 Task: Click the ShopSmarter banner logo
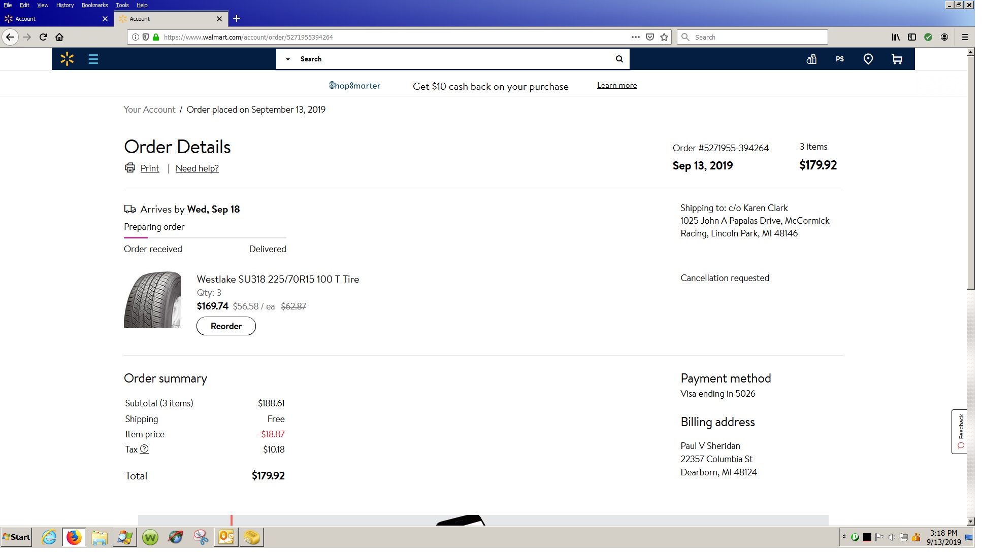pos(354,86)
